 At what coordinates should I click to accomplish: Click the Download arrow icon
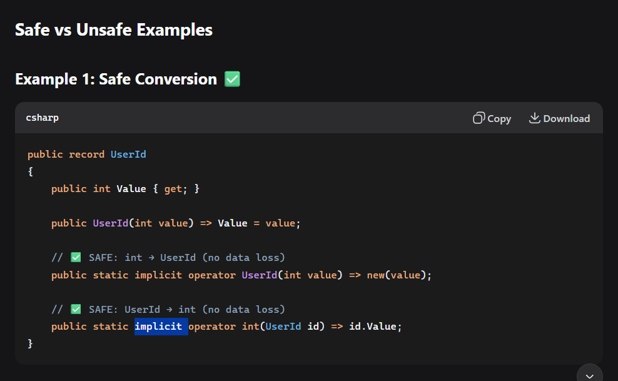534,118
